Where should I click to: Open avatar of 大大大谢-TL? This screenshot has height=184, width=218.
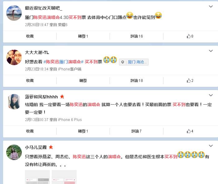coord(14,57)
